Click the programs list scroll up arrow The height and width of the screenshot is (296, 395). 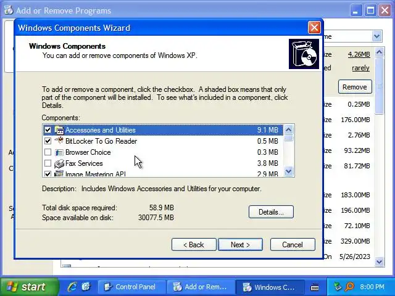point(379,52)
